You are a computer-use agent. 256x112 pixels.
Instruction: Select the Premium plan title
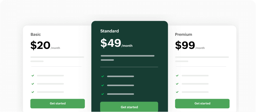[x=183, y=35]
